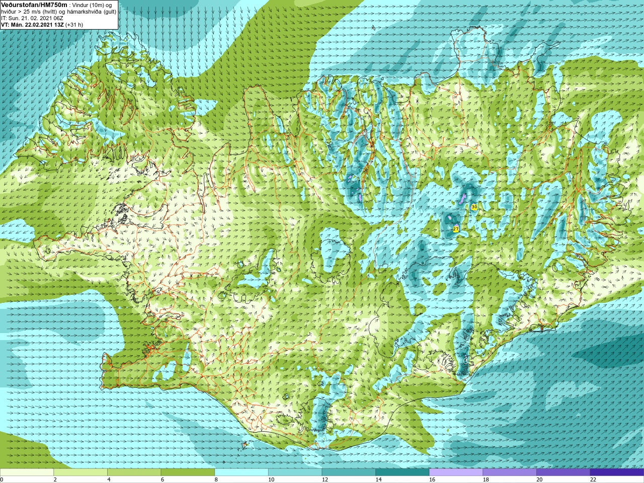The image size is (644, 483).
Task: Click the yellow gust marker labeled 30
Action: [x=474, y=207]
